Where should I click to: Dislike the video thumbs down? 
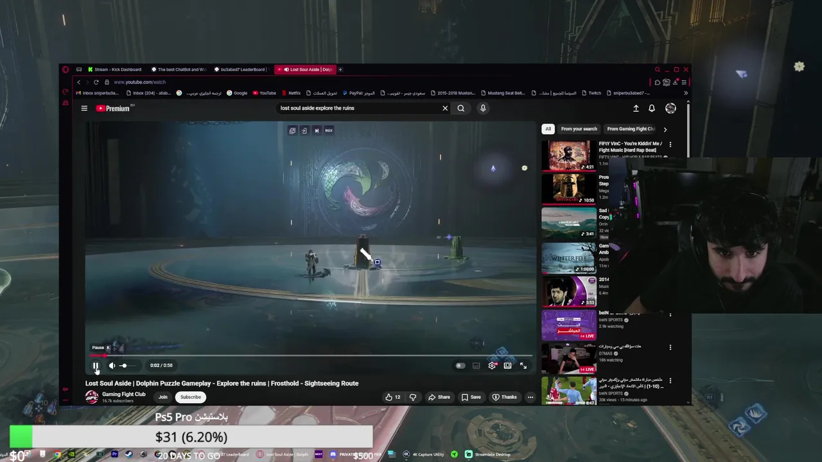coord(413,397)
